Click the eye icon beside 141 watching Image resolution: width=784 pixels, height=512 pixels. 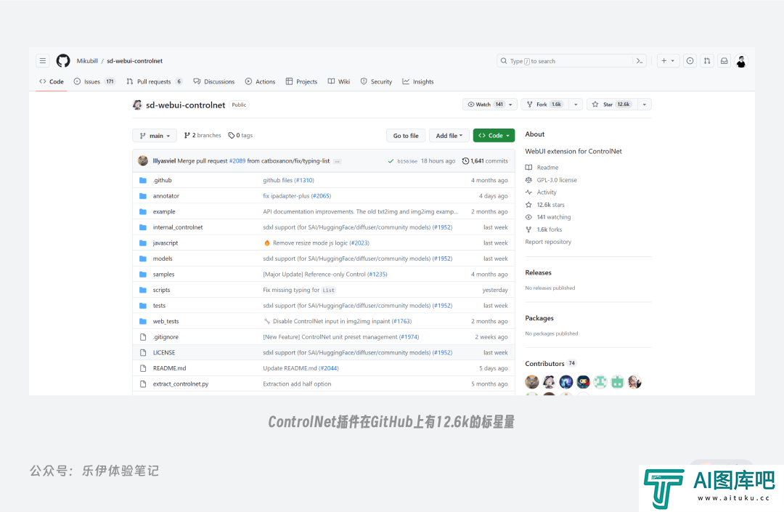pos(528,217)
